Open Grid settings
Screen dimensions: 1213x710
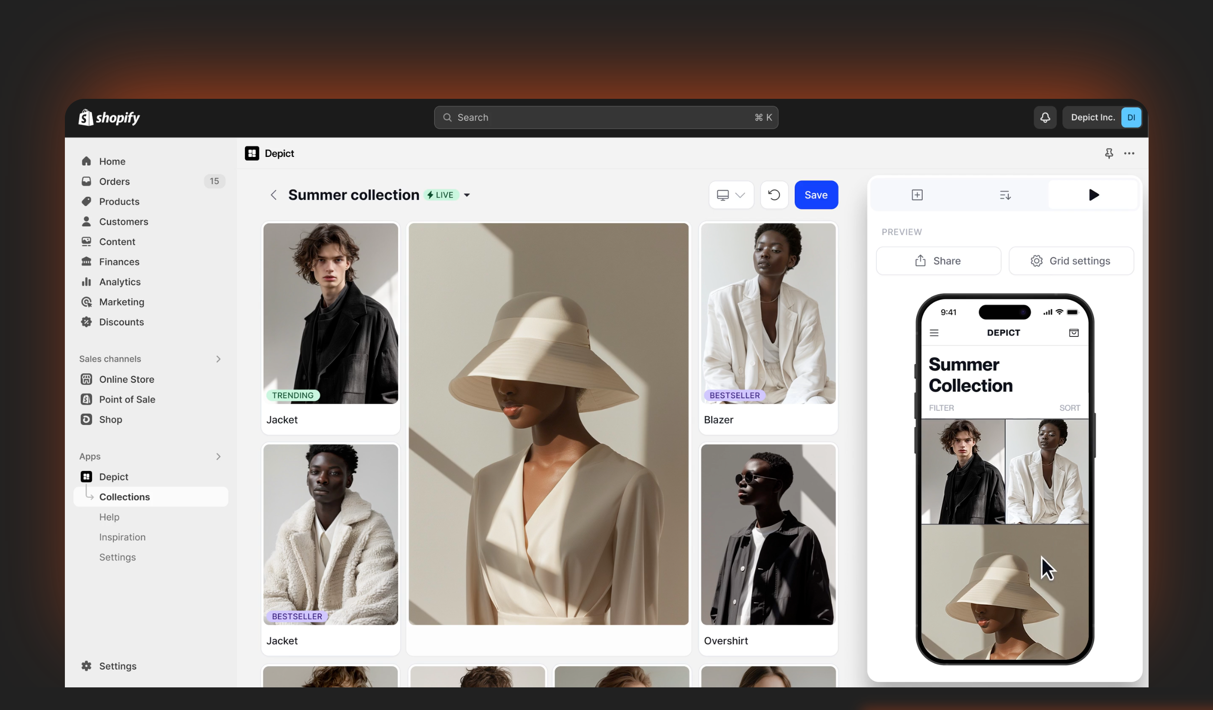pos(1070,261)
